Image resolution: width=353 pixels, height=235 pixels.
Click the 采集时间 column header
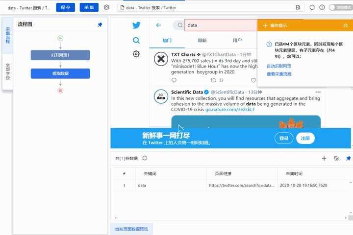[x=294, y=174]
